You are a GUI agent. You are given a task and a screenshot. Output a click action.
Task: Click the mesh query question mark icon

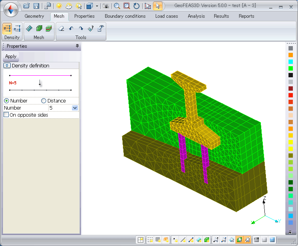pos(91,29)
